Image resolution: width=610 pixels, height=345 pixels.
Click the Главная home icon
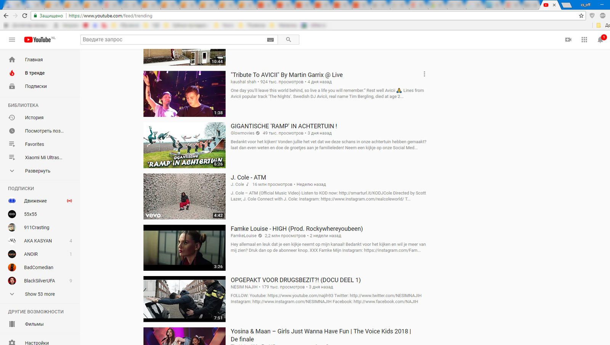[12, 59]
